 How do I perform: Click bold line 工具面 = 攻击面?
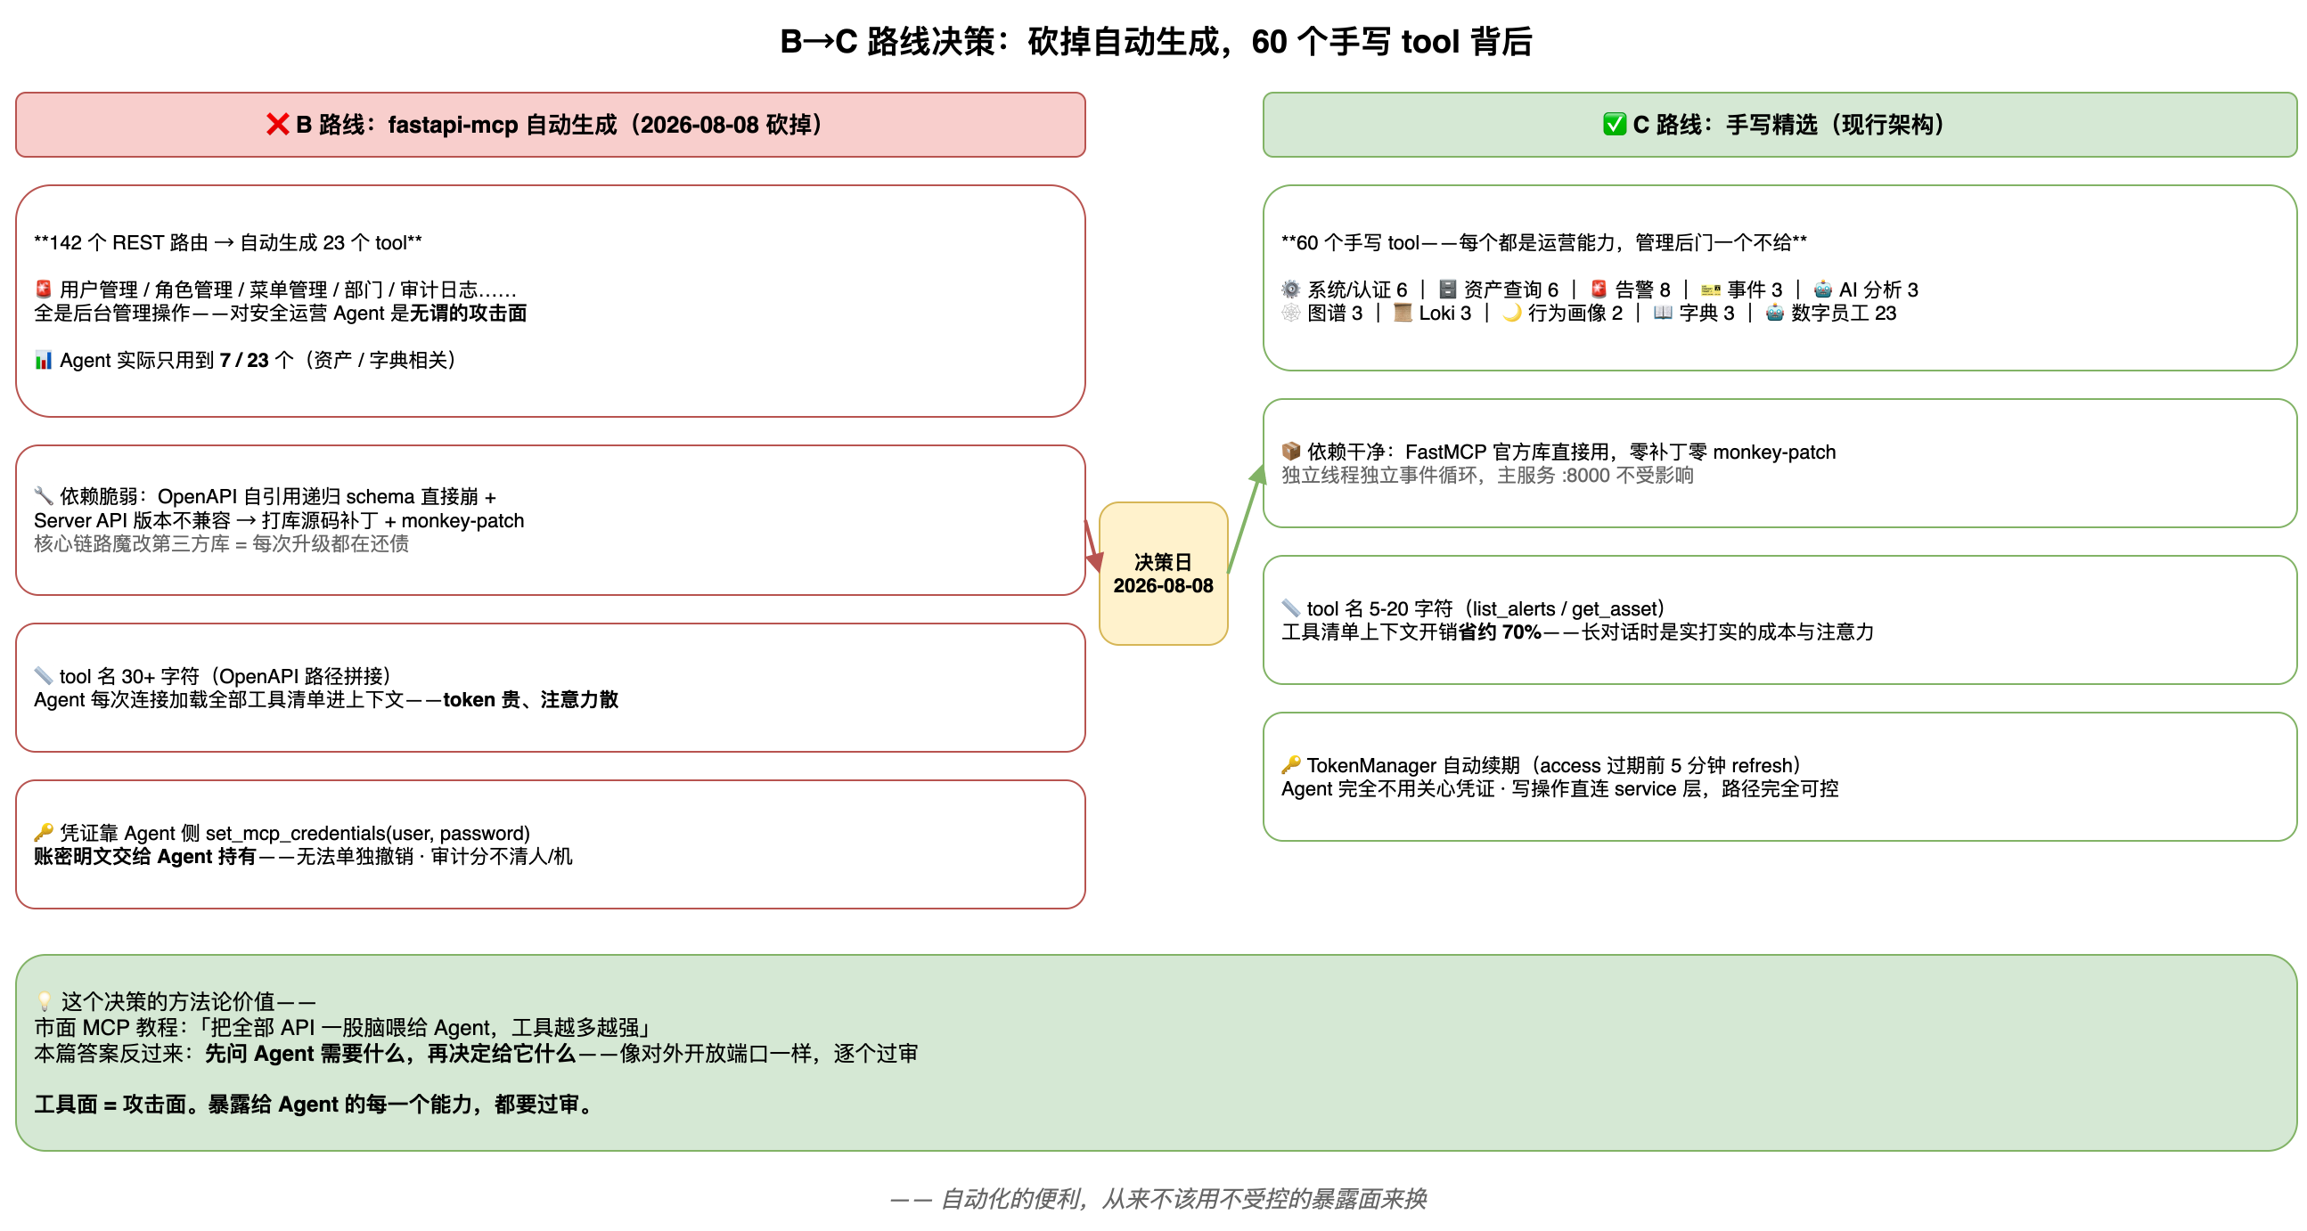pyautogui.click(x=314, y=1105)
